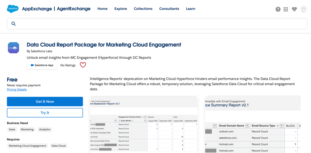Viewport: 311px width, 153px height.
Task: View favorites via header heart icon
Action: (294, 9)
